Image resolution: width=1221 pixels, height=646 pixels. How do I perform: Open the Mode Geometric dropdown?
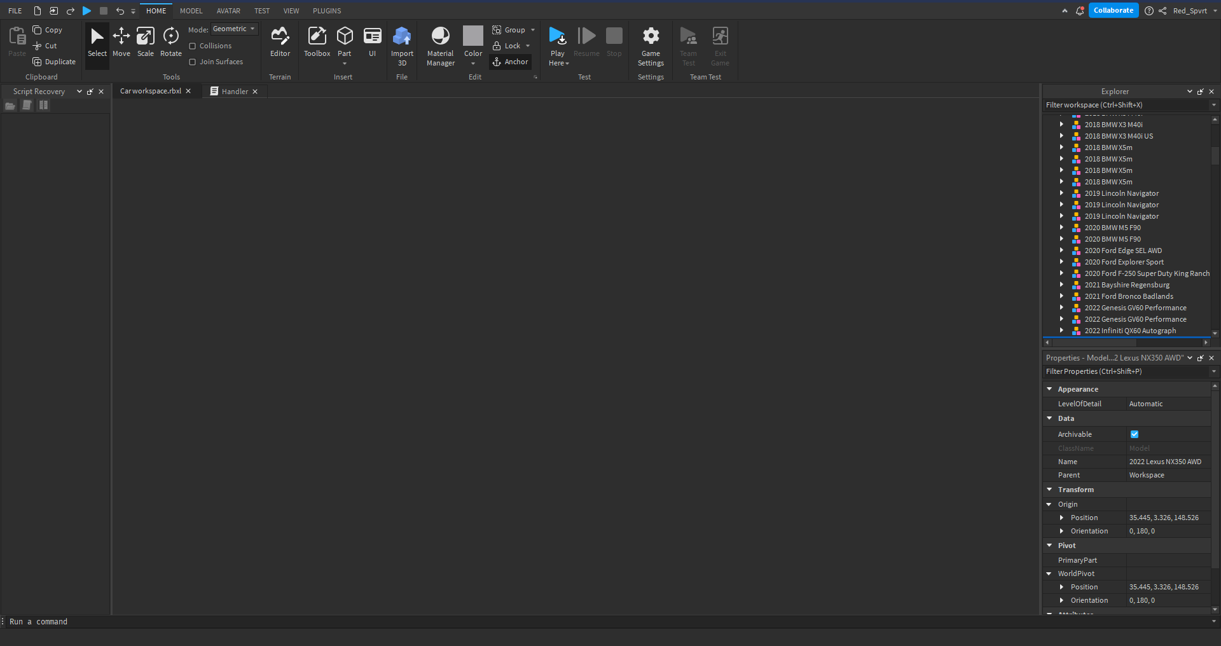(235, 29)
